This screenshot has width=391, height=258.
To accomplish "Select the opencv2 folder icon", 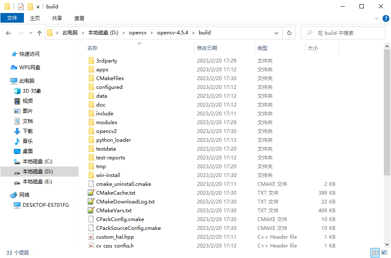I will point(91,131).
